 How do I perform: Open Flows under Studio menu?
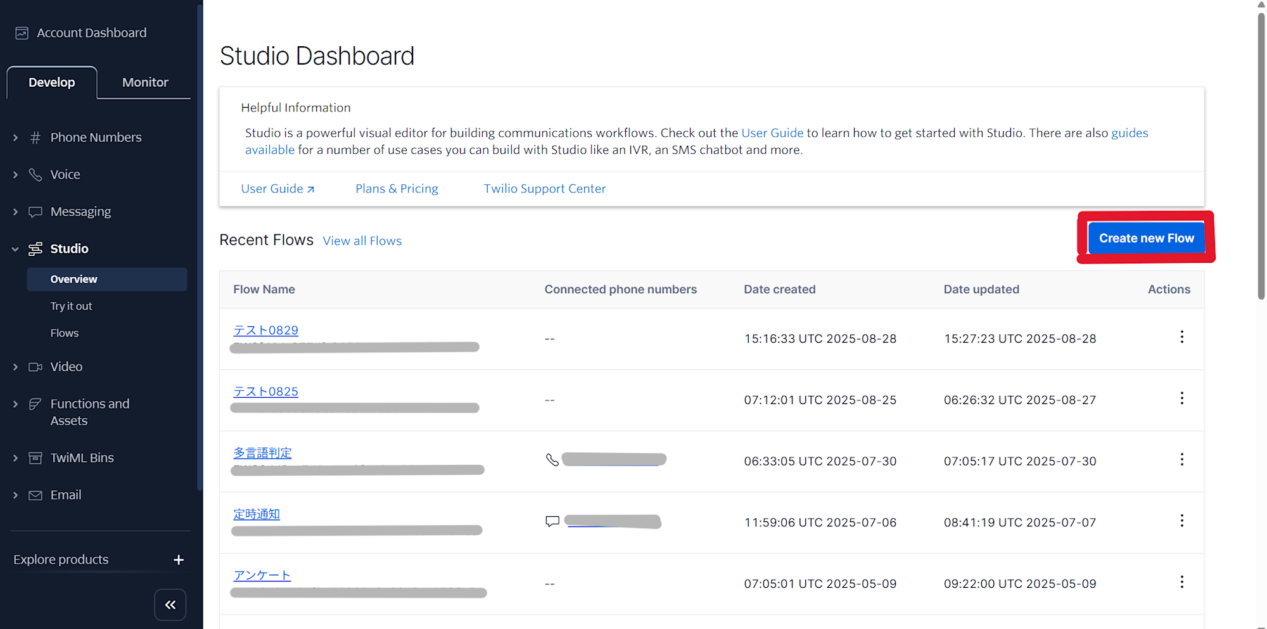pos(65,333)
